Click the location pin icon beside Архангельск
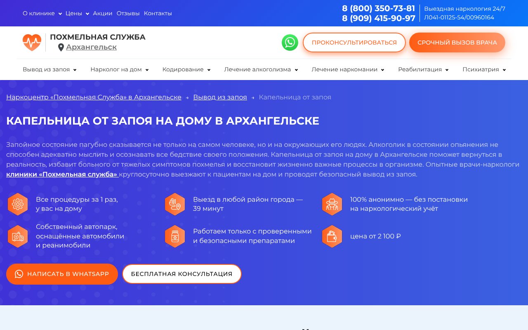 coord(61,47)
